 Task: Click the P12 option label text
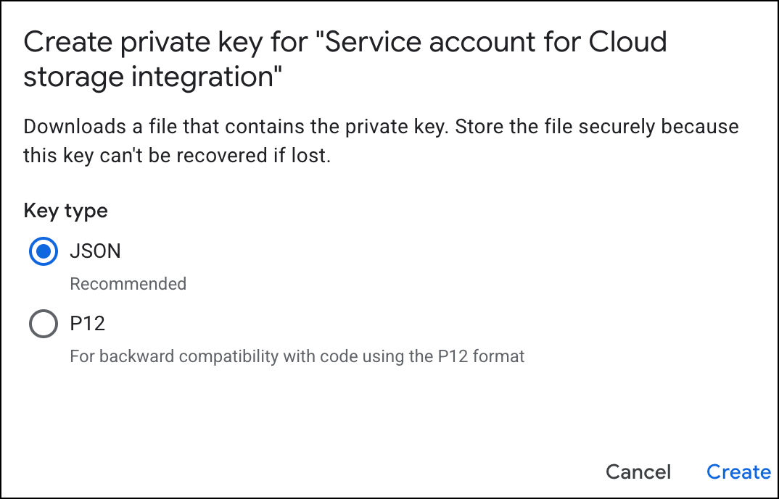click(88, 324)
